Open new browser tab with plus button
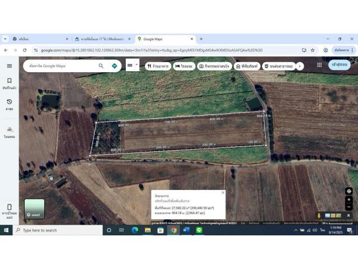The height and width of the screenshot is (269, 358). point(201,39)
